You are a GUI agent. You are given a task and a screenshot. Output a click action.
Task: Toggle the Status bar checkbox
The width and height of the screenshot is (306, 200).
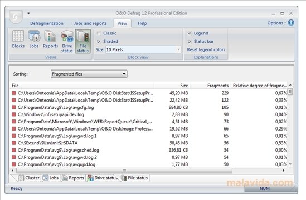pyautogui.click(x=189, y=42)
